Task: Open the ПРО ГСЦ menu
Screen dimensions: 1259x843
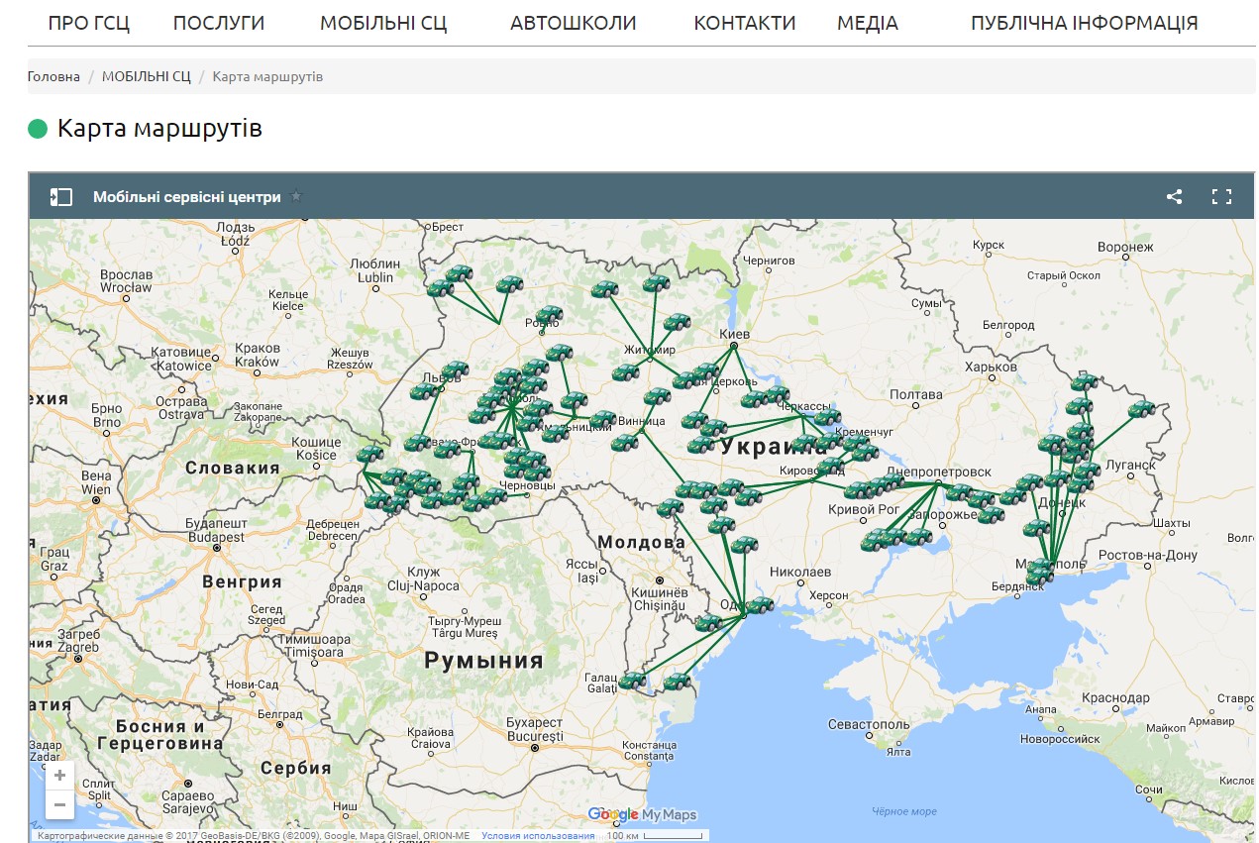Action: 89,23
